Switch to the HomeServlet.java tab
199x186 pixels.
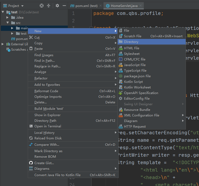[x=124, y=6]
